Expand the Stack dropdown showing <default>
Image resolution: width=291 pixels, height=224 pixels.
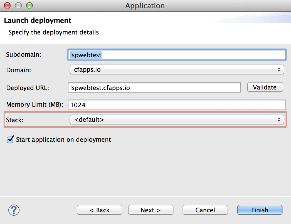tap(177, 120)
